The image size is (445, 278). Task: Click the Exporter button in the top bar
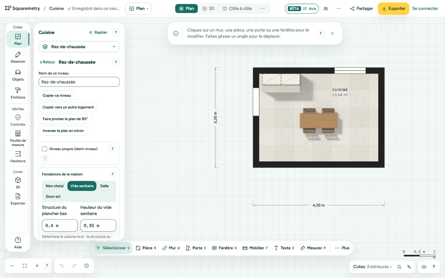tap(393, 9)
